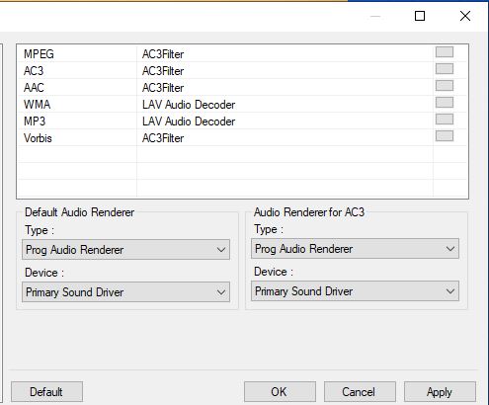The image size is (489, 405).
Task: Click the small button in the AC3 row
Action: pos(445,69)
